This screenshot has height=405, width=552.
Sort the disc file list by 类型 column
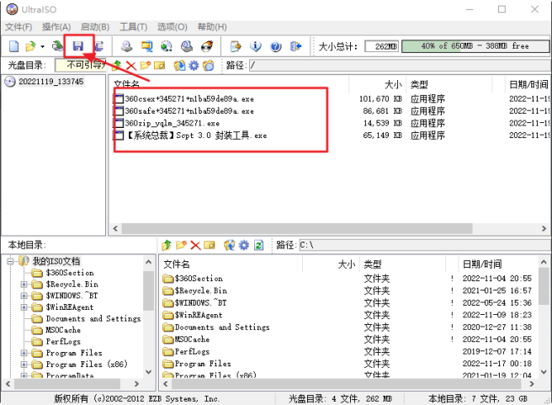pyautogui.click(x=449, y=84)
